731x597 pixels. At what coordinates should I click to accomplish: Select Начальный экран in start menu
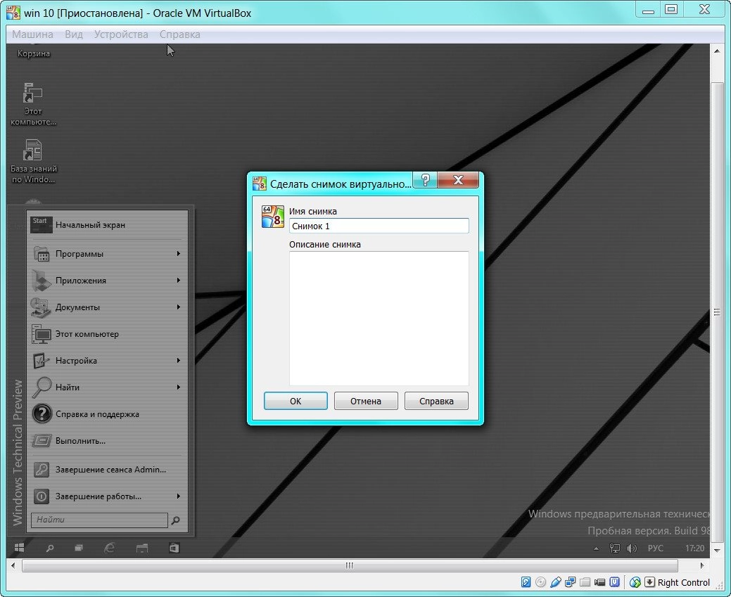[108, 225]
